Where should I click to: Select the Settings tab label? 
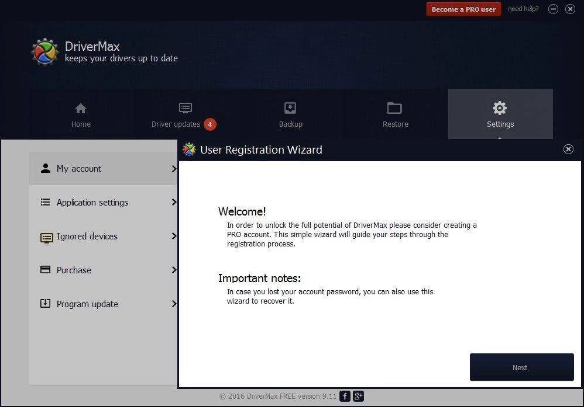click(500, 124)
